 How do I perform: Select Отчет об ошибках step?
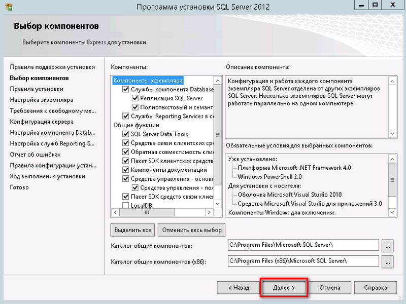click(35, 155)
